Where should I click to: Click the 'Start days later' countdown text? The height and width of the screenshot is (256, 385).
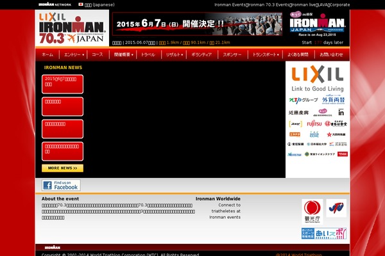coord(322,42)
